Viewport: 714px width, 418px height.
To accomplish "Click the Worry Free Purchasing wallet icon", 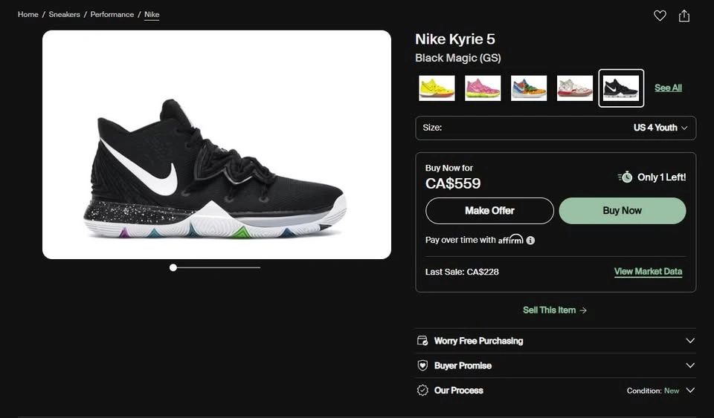I will [x=422, y=341].
